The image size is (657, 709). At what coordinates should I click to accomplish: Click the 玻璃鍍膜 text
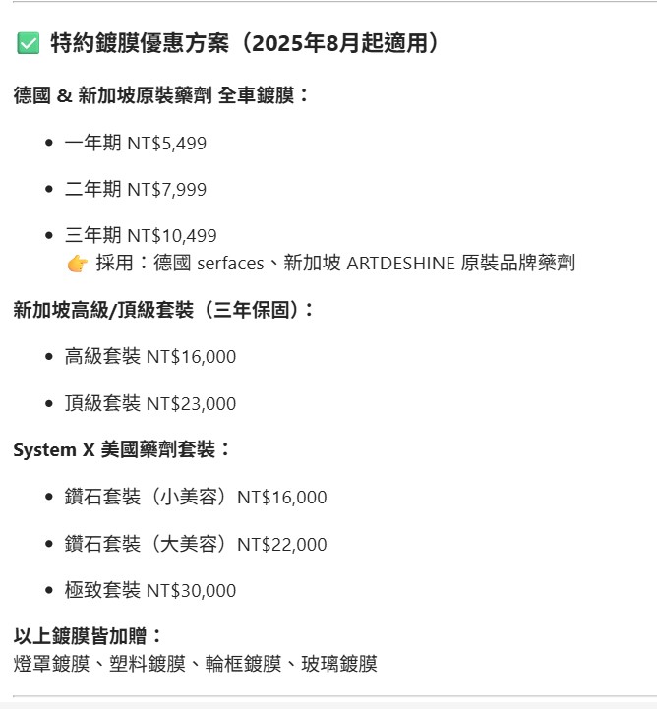[x=339, y=664]
